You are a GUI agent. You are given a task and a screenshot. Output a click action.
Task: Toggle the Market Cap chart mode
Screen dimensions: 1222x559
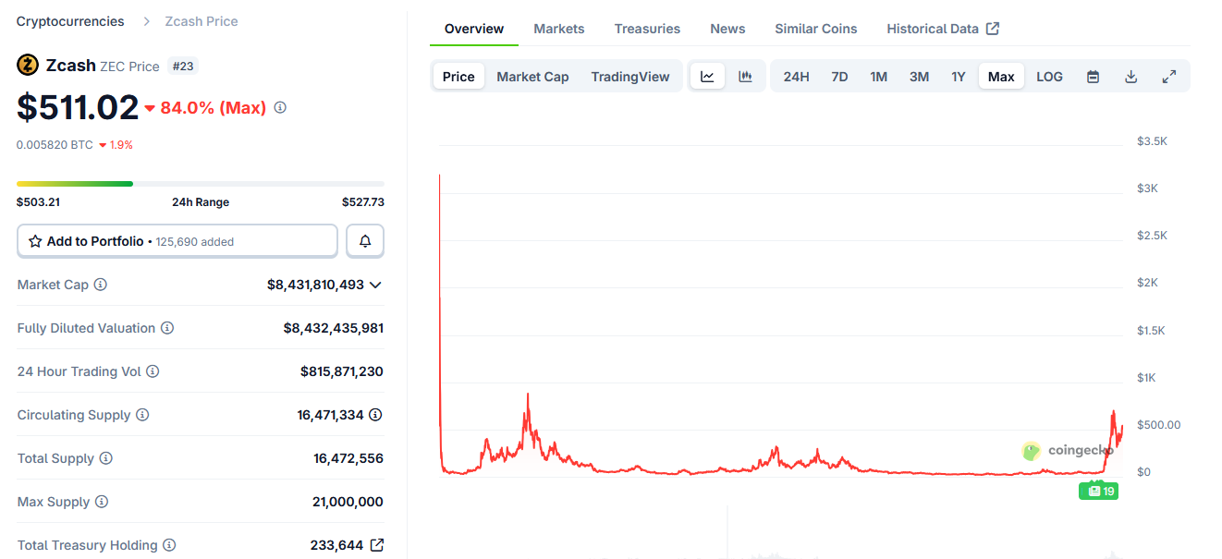click(532, 77)
